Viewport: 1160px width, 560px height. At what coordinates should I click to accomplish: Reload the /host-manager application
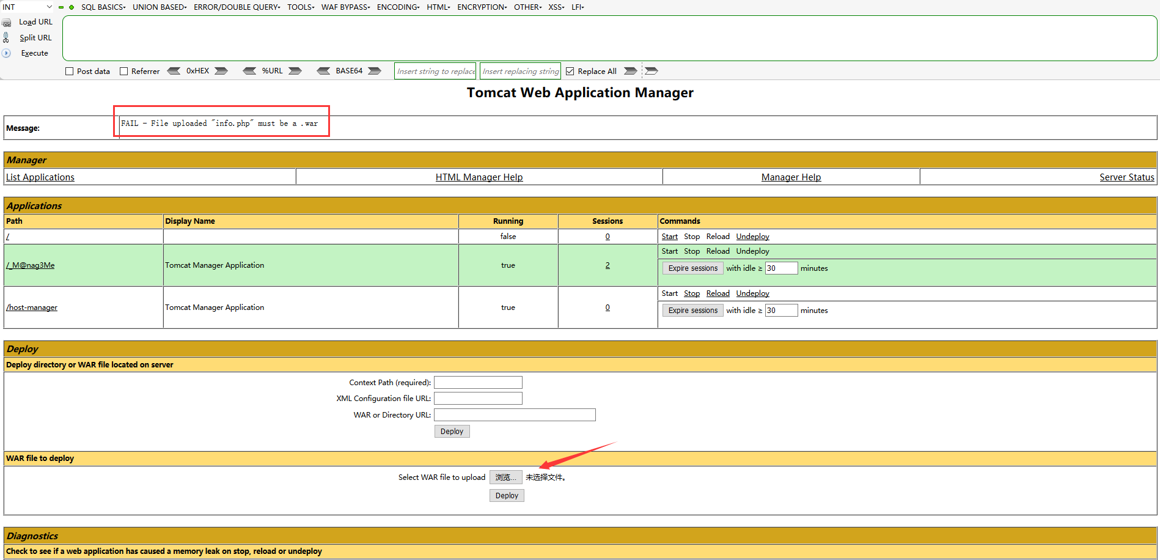[x=718, y=293]
